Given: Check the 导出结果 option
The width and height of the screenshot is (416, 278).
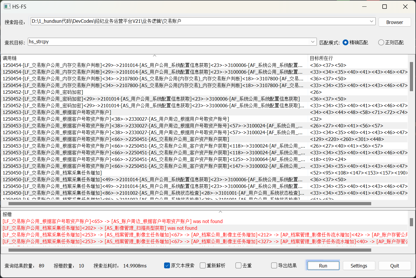Looking at the screenshot, I should 274,265.
